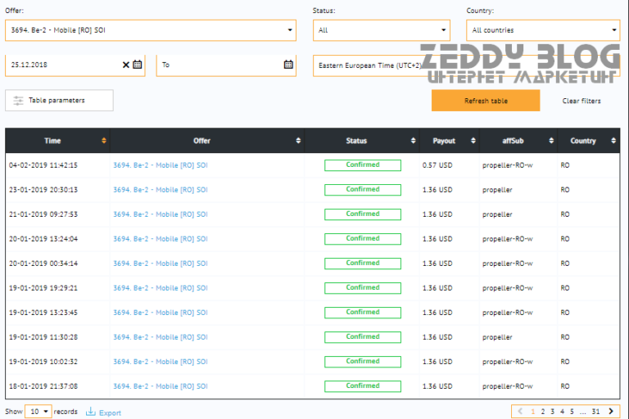Click the Export link
The height and width of the screenshot is (419, 629).
[x=110, y=412]
